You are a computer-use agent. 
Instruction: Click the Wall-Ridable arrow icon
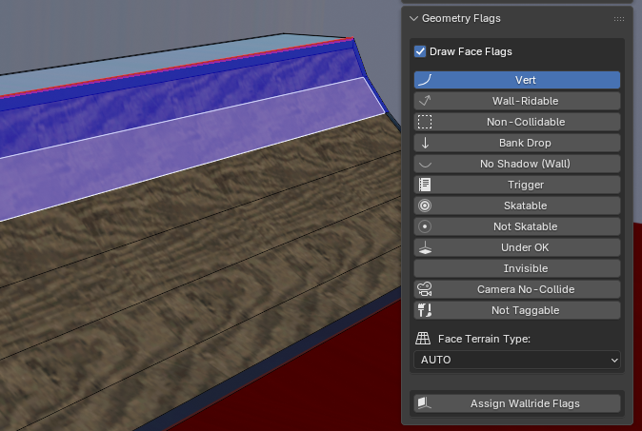coord(425,101)
